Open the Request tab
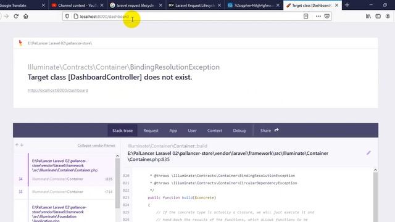The height and width of the screenshot is (222, 395). (x=151, y=130)
